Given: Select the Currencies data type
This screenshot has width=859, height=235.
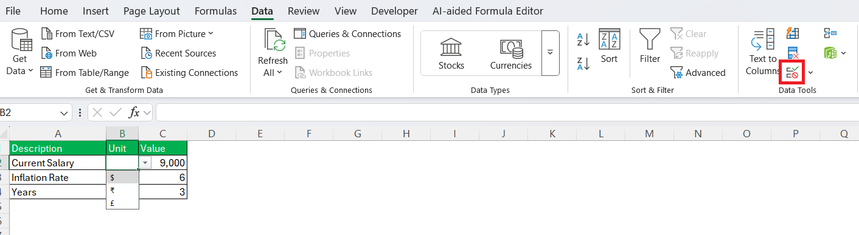Looking at the screenshot, I should tap(511, 53).
